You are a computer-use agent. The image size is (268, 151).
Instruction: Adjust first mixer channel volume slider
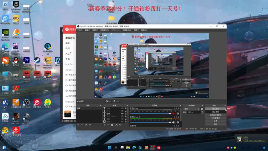click(x=151, y=113)
